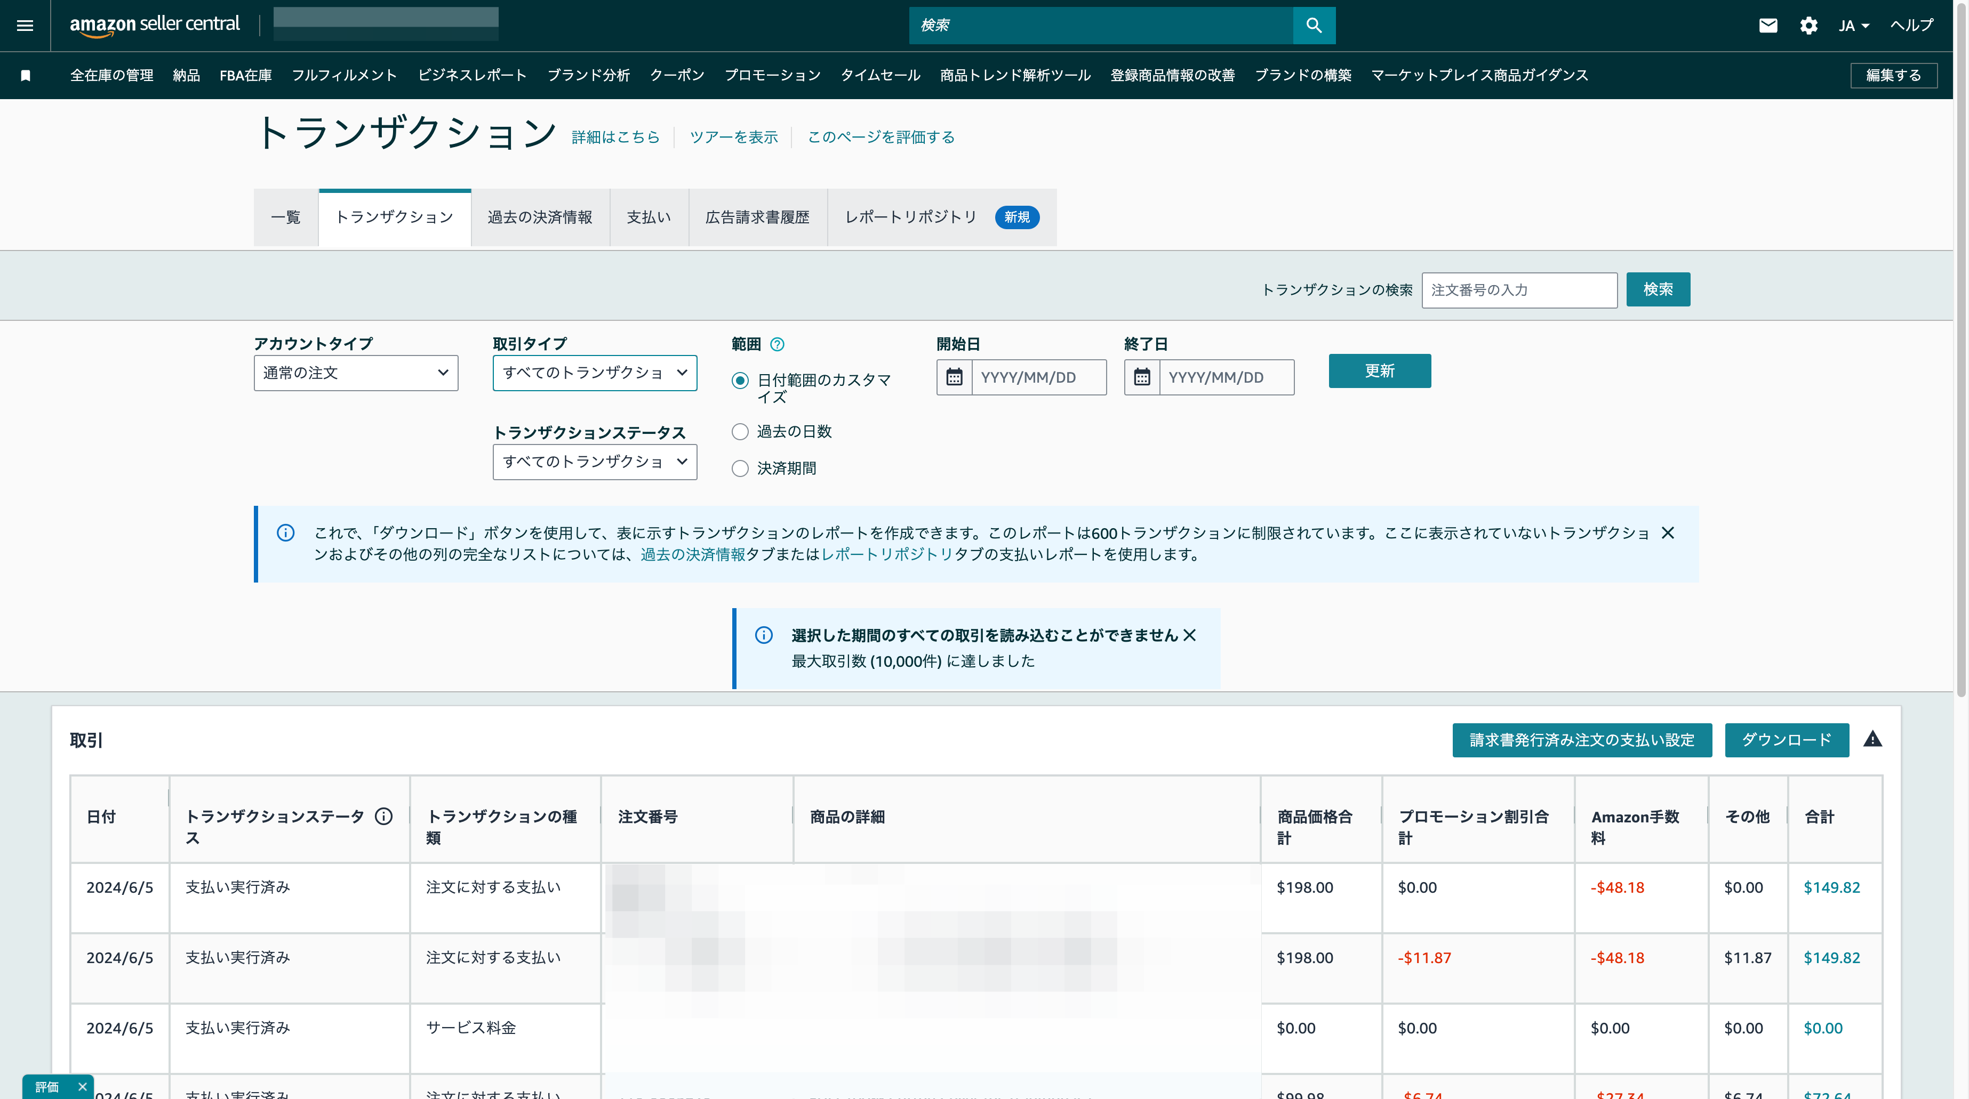Open the hamburger main menu
Image resolution: width=1969 pixels, height=1099 pixels.
pyautogui.click(x=25, y=25)
